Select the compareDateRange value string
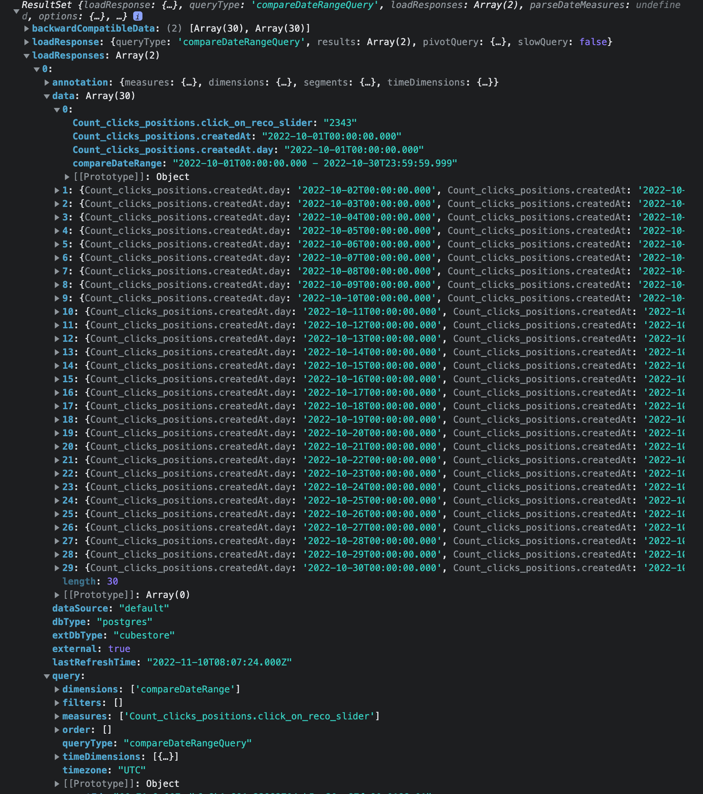The width and height of the screenshot is (703, 794). tap(315, 163)
